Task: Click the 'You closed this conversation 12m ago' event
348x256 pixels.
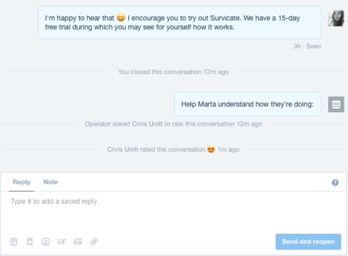Action: [173, 72]
